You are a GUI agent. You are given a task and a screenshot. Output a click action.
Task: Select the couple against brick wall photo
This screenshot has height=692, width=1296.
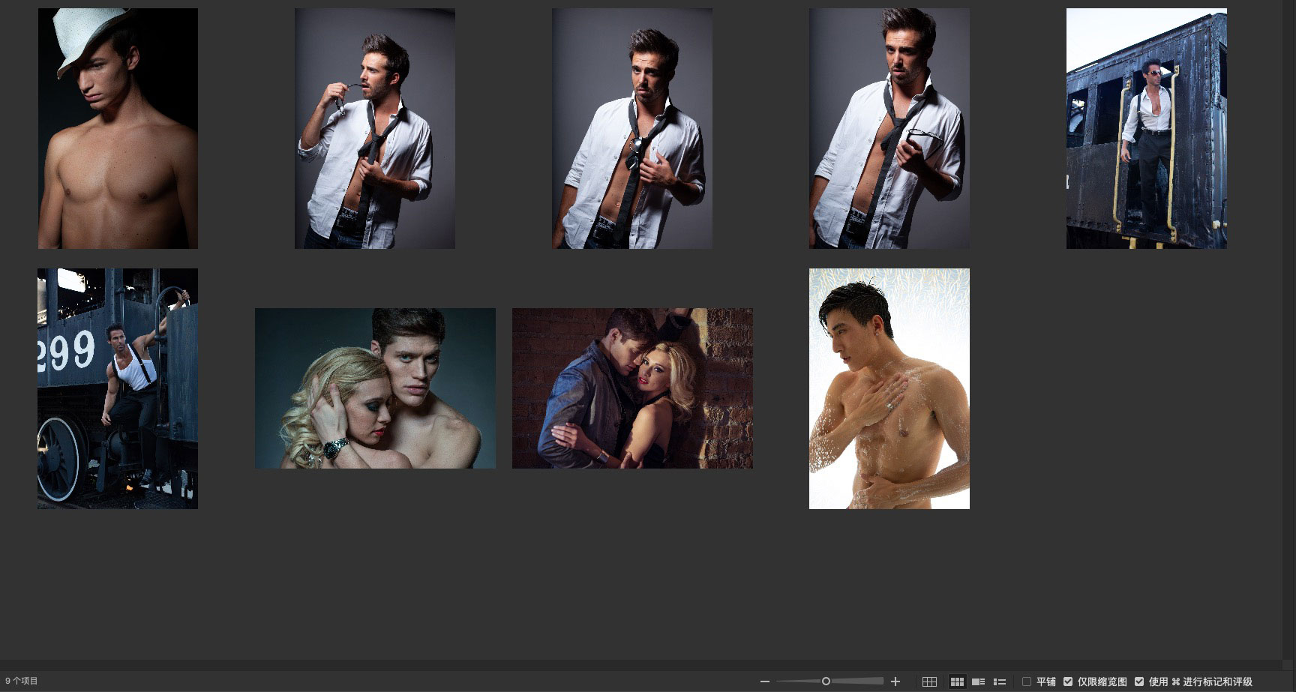(632, 388)
